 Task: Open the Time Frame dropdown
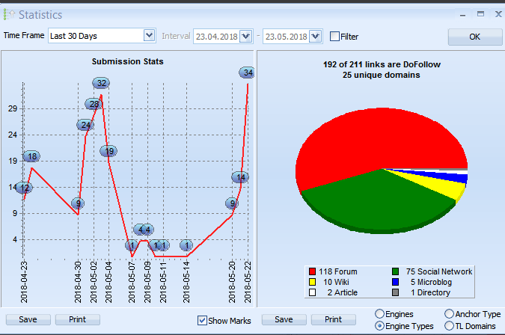pyautogui.click(x=148, y=36)
